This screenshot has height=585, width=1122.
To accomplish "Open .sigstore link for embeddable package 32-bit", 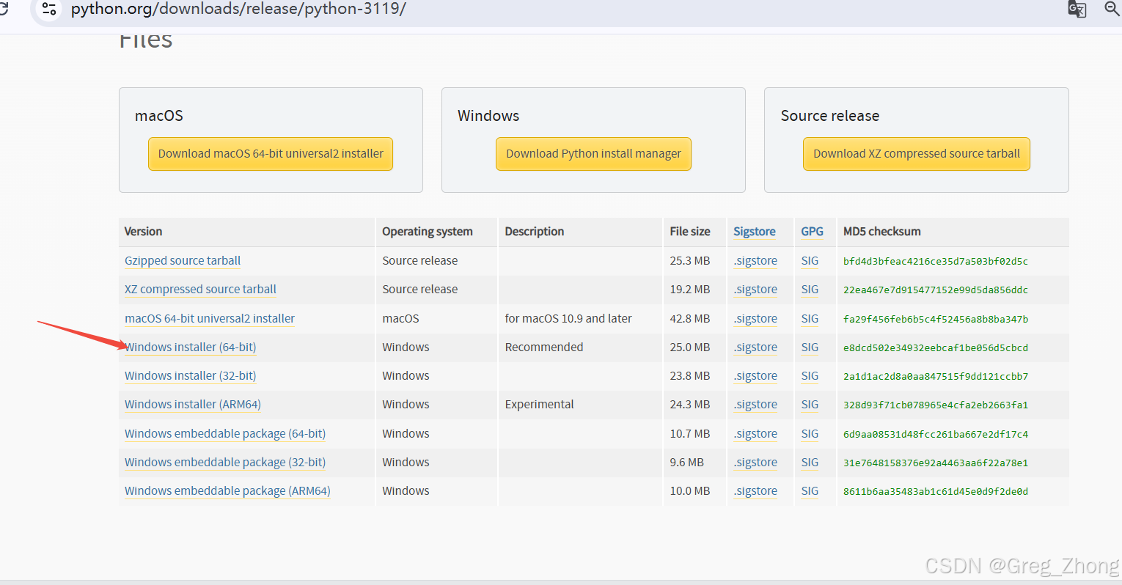I will pos(755,463).
